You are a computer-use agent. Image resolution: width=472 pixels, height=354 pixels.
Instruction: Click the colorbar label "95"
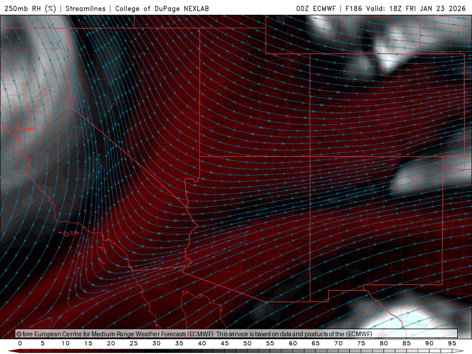[452, 343]
